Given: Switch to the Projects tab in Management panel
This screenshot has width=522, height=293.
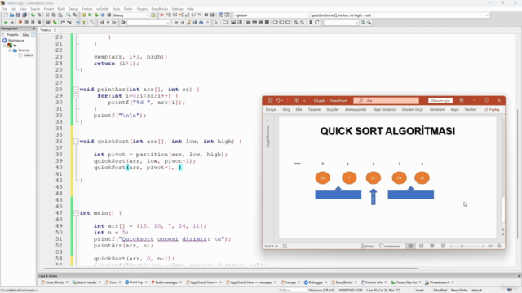Looking at the screenshot, I should [x=12, y=34].
